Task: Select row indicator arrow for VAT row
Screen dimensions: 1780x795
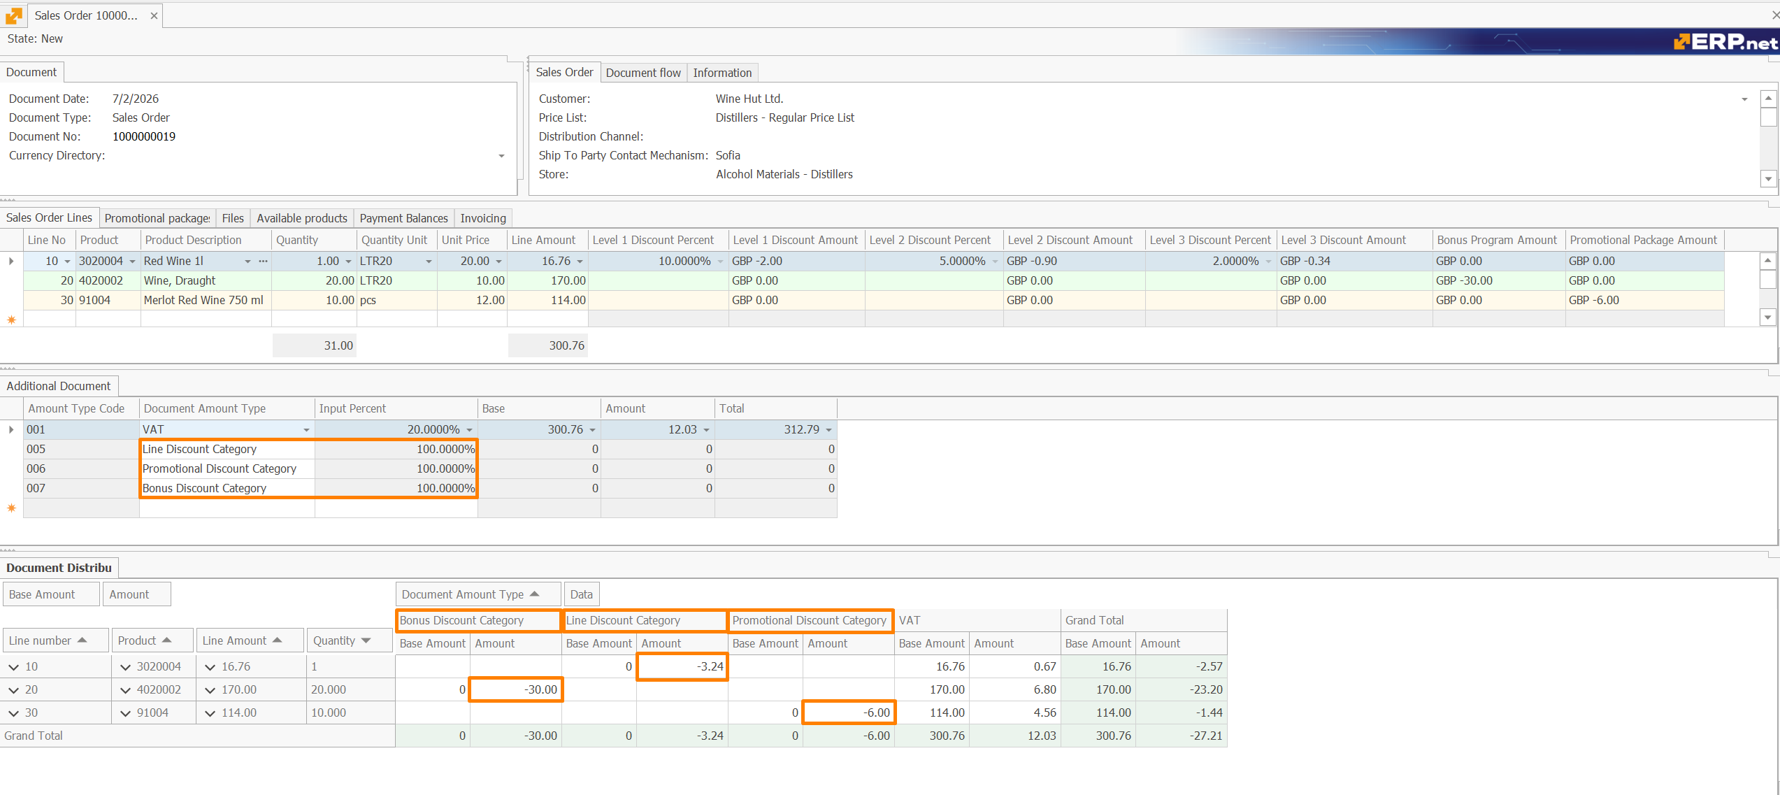Action: tap(11, 429)
